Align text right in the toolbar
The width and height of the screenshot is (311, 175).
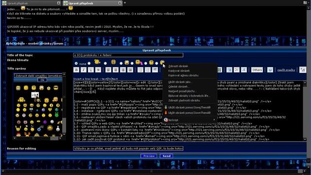(123, 70)
